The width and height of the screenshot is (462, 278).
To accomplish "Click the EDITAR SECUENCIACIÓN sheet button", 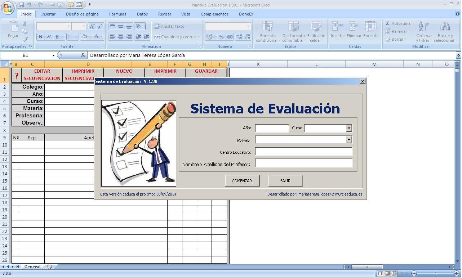I will [x=42, y=75].
